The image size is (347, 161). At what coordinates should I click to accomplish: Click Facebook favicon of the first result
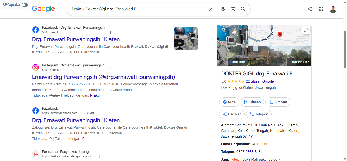coord(36,30)
